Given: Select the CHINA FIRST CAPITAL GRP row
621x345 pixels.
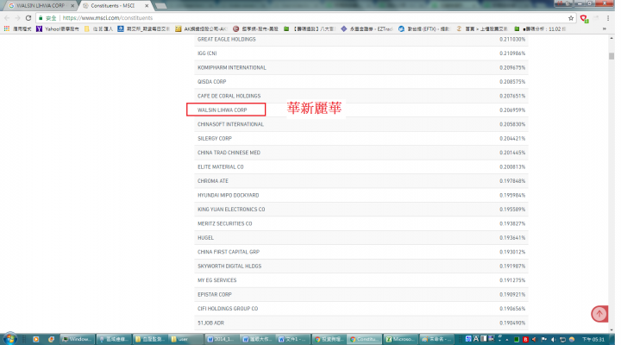Looking at the screenshot, I should point(361,252).
